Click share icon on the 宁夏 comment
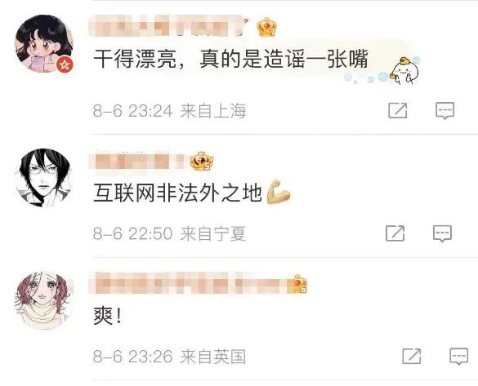 click(395, 233)
